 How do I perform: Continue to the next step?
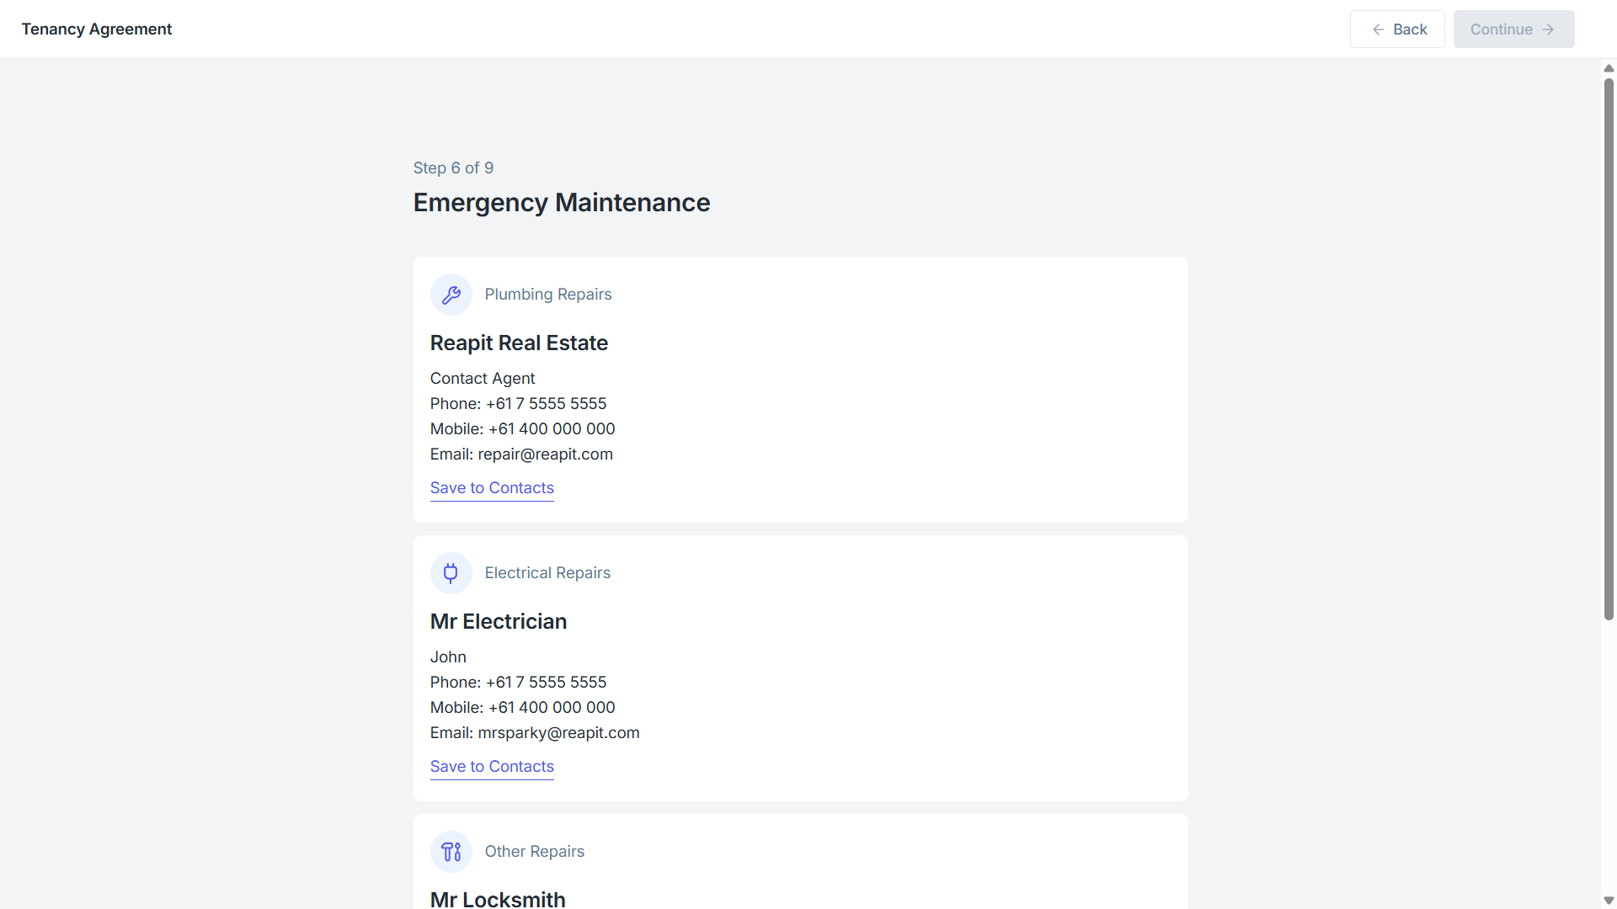pos(1513,29)
